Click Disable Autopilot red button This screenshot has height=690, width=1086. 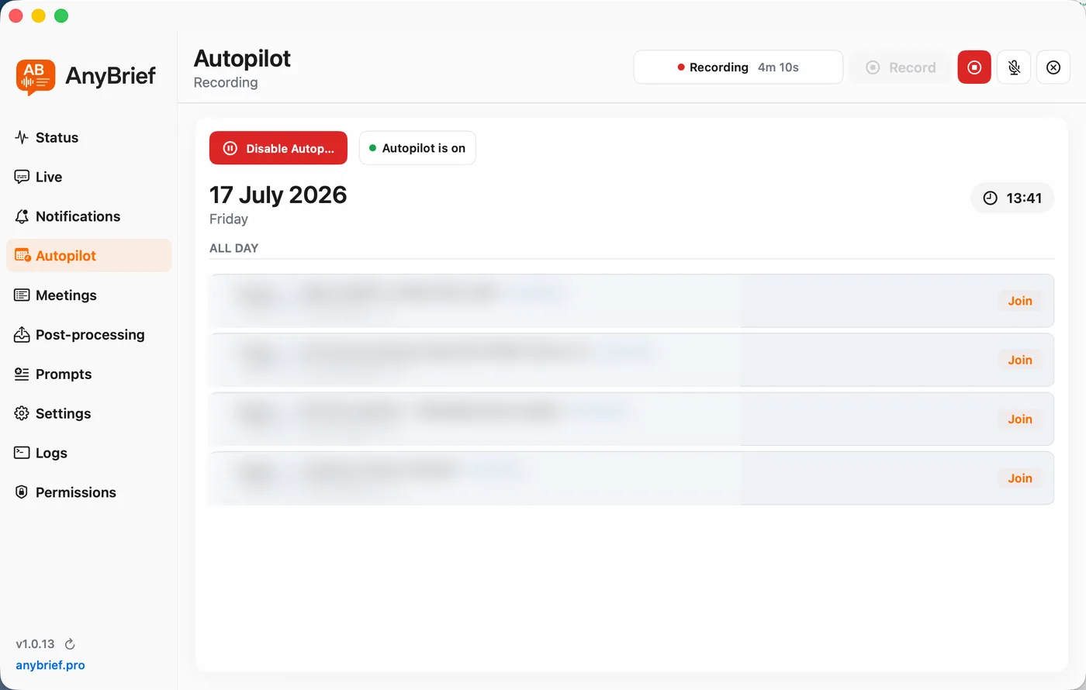[x=278, y=148]
